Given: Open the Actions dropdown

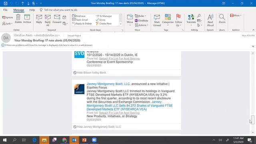Looking at the screenshot, I should [142, 25].
